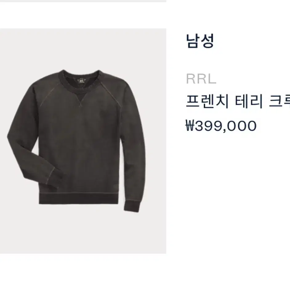Click the gray divider bar at top
This screenshot has height=290, width=290.
pos(83,1)
